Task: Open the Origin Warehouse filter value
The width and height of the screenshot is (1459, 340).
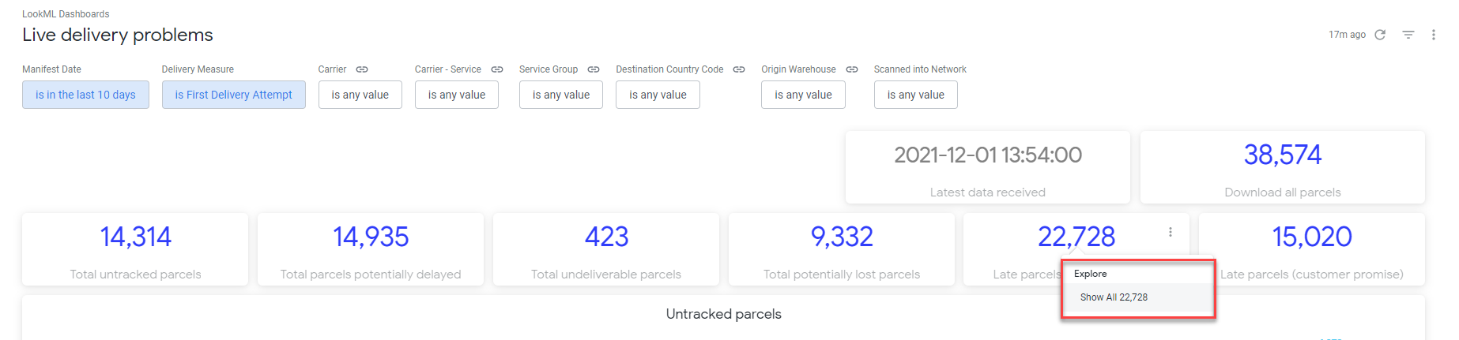Action: tap(803, 95)
